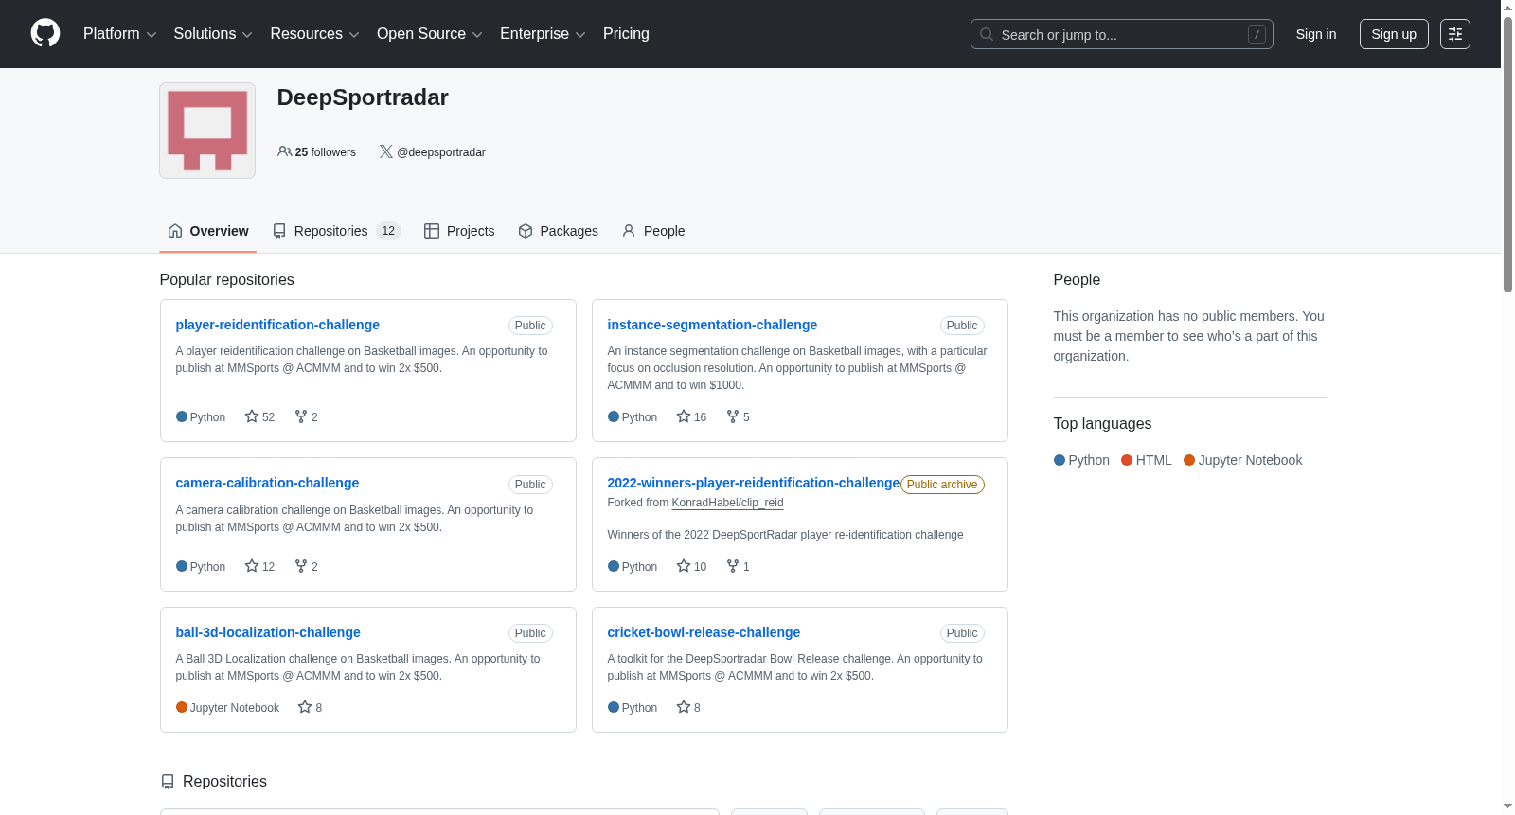Expand the Open Source dropdown
This screenshot has width=1515, height=815.
(x=429, y=34)
